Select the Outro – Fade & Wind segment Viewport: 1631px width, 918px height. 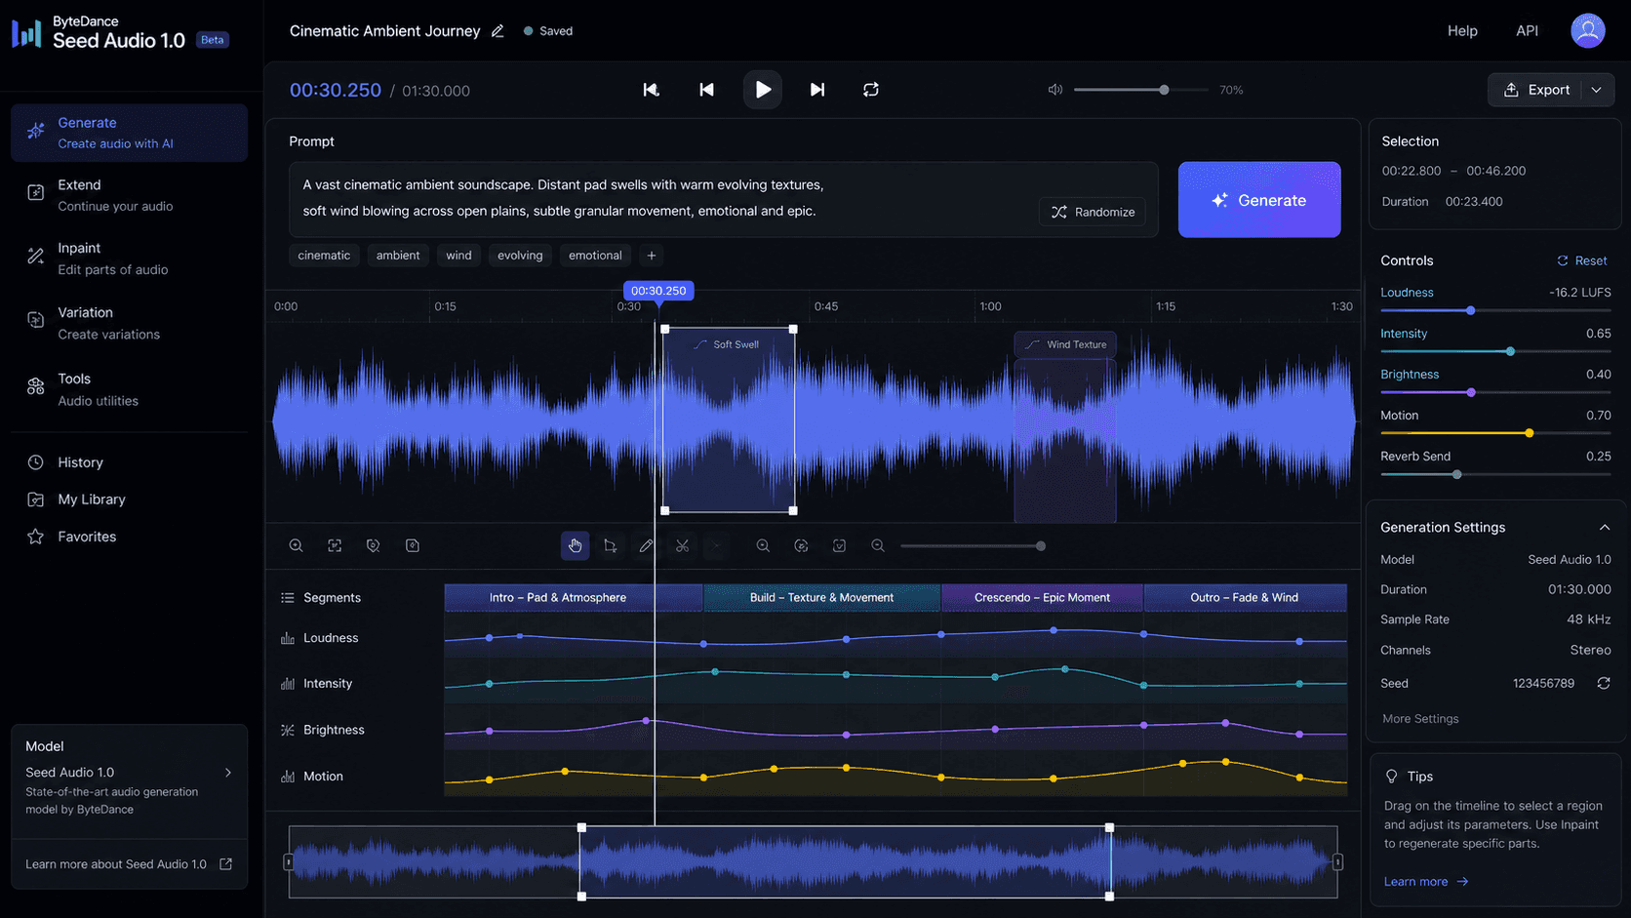(1245, 597)
